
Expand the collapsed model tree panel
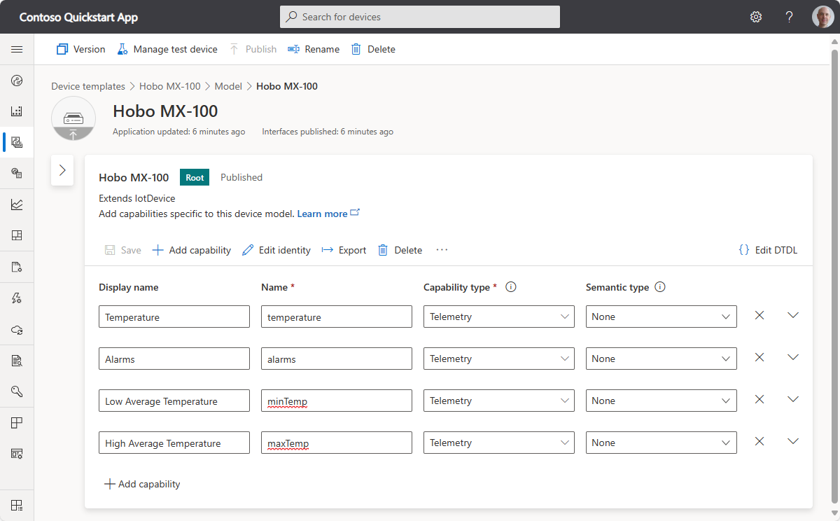[x=62, y=170]
